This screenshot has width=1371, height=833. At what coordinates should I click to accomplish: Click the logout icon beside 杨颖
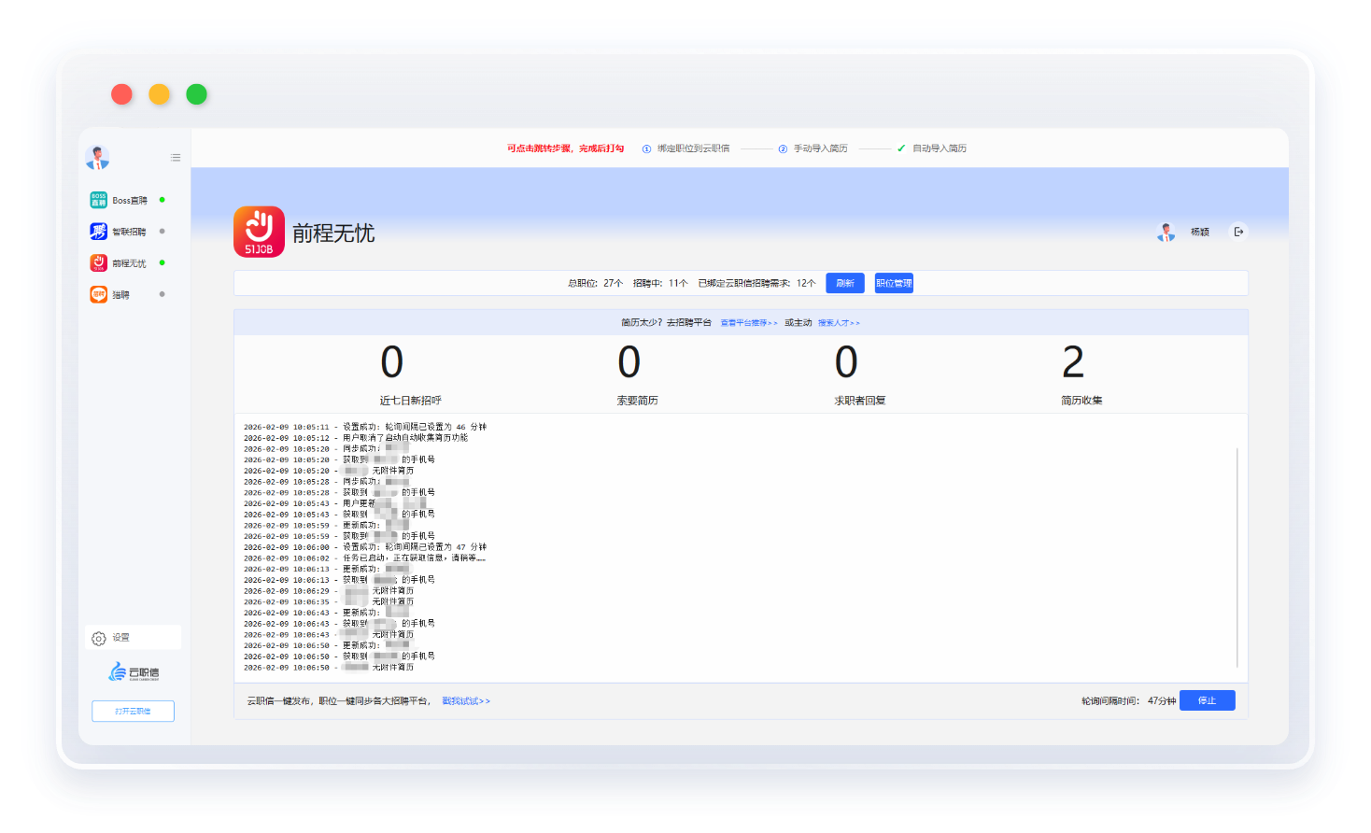point(1238,232)
